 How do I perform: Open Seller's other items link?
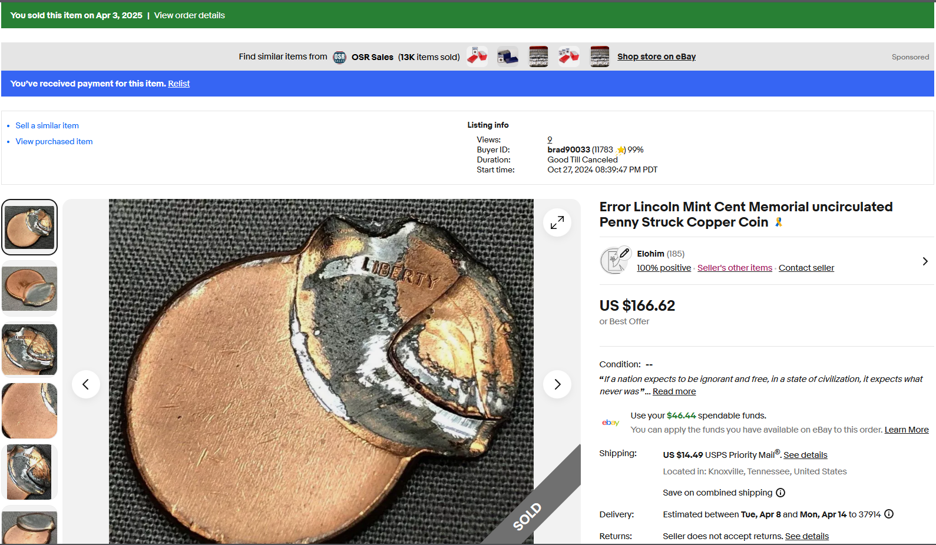[735, 268]
